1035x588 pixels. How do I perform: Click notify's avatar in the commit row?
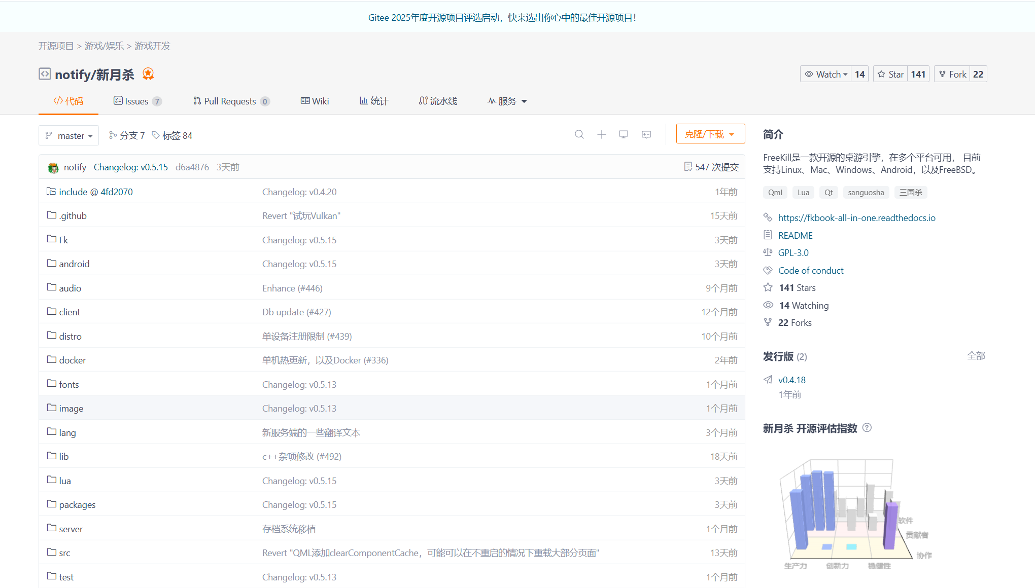click(x=53, y=167)
